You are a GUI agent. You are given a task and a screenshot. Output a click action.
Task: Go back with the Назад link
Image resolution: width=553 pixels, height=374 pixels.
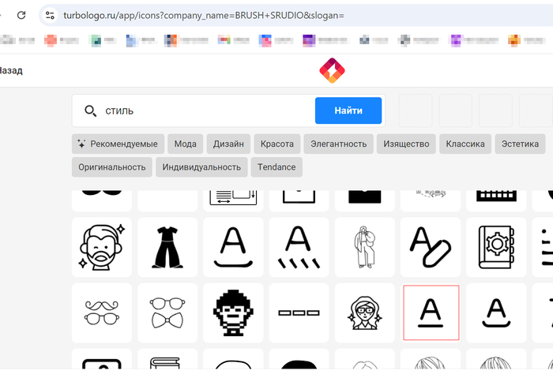pyautogui.click(x=11, y=70)
